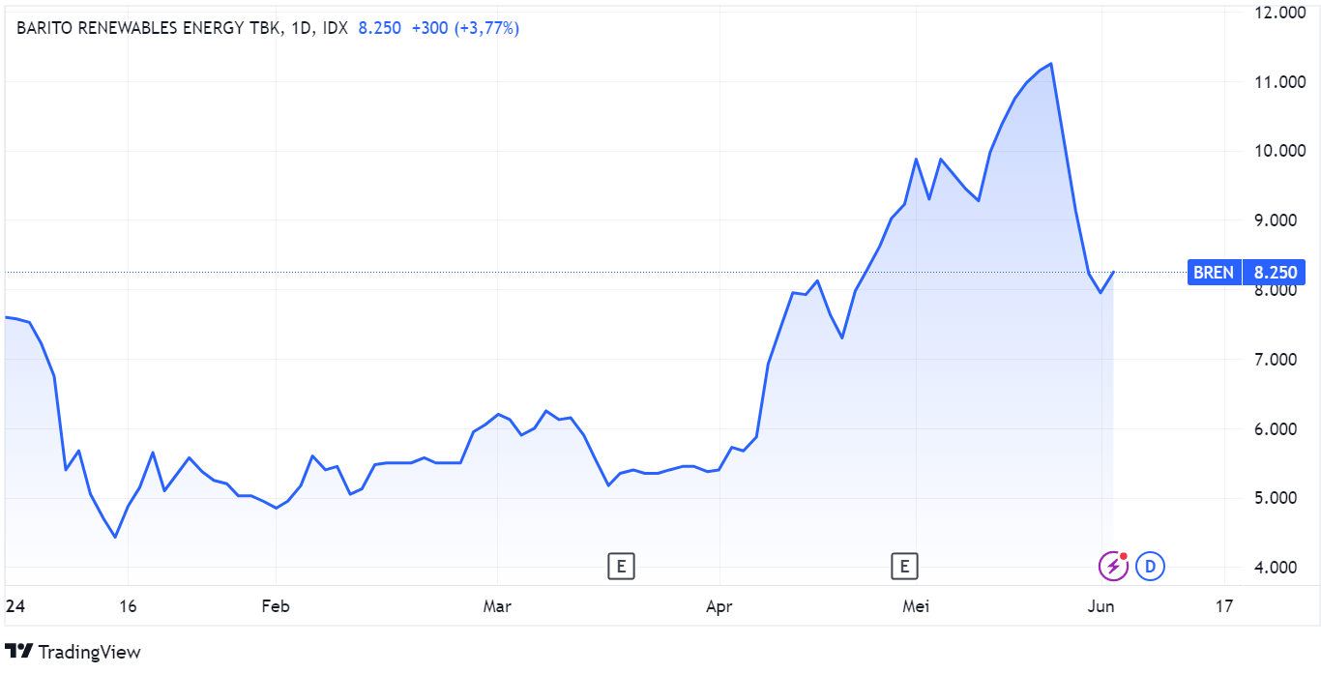Open the TradingView logo link
The height and width of the screenshot is (674, 1321).
(x=73, y=652)
